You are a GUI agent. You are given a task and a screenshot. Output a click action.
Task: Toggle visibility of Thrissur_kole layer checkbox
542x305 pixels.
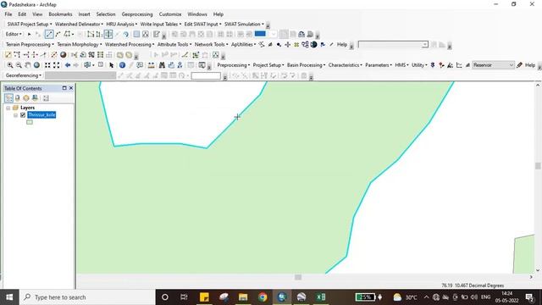click(23, 115)
